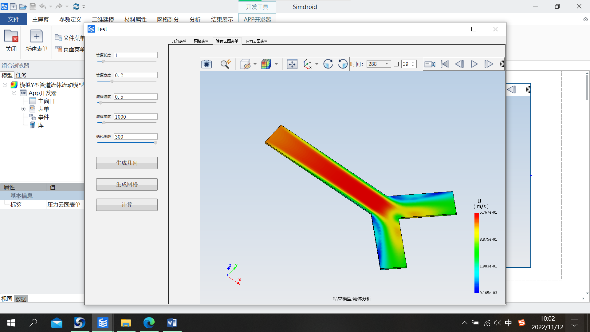Click the 流体密度 input field showing 1000
590x332 pixels.
[136, 117]
